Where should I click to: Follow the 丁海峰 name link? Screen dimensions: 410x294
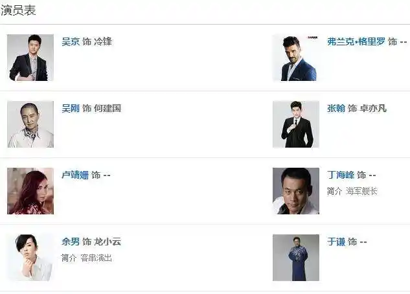pos(341,175)
